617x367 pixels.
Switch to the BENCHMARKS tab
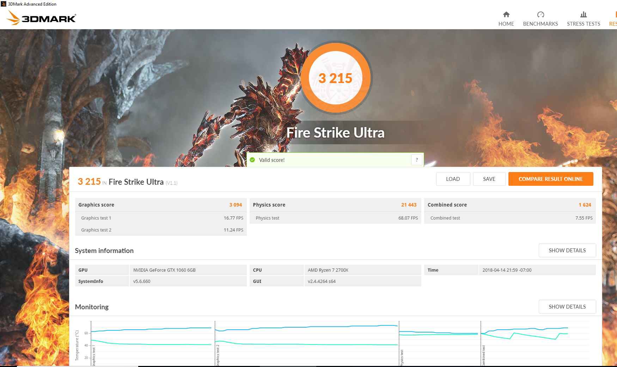540,24
